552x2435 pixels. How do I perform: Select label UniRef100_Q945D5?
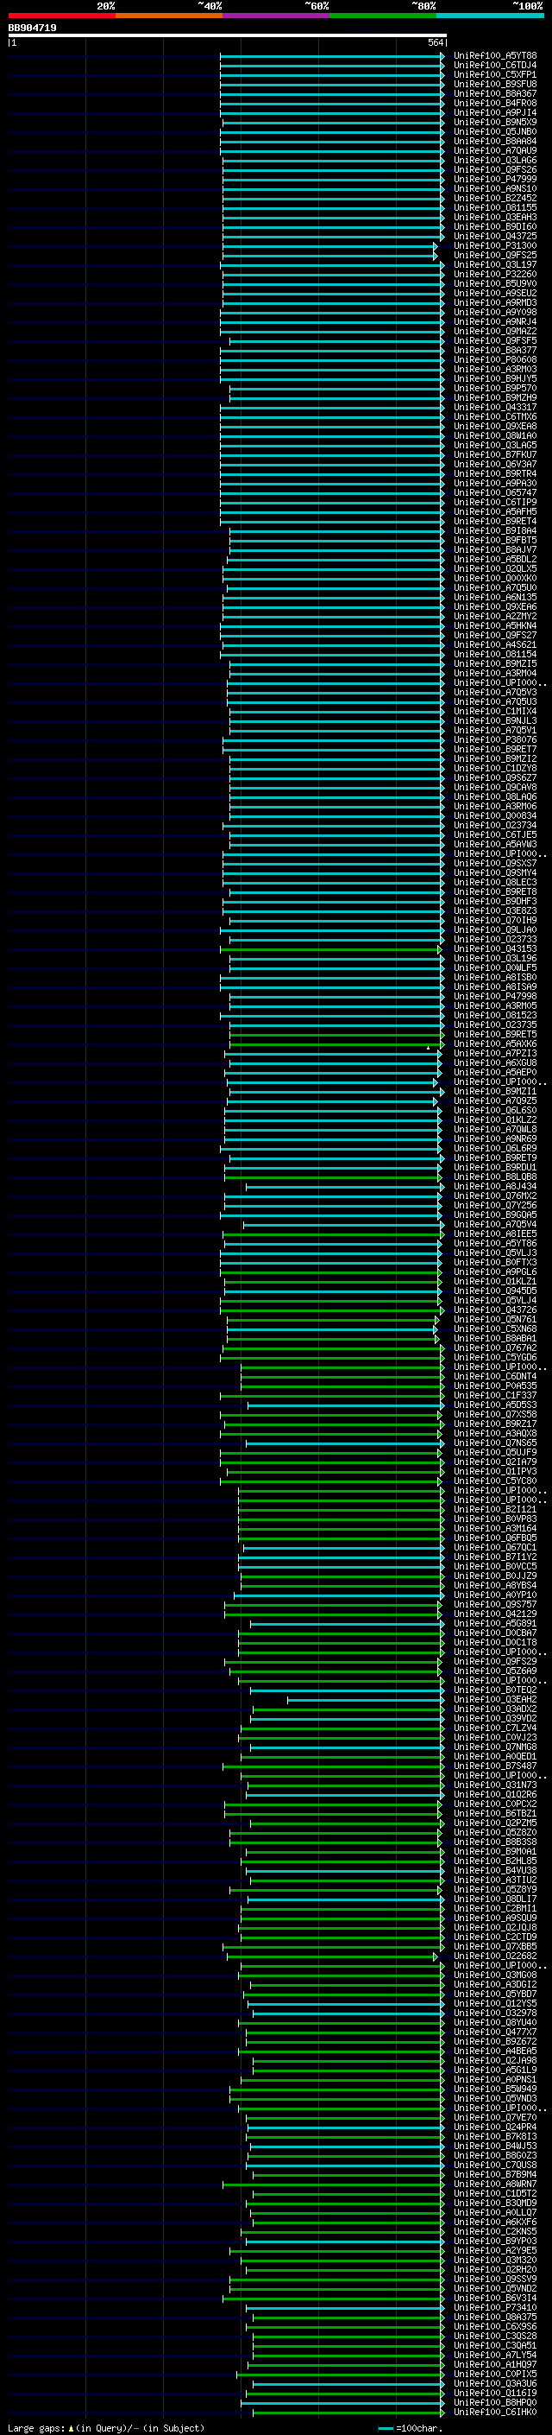tap(494, 1290)
